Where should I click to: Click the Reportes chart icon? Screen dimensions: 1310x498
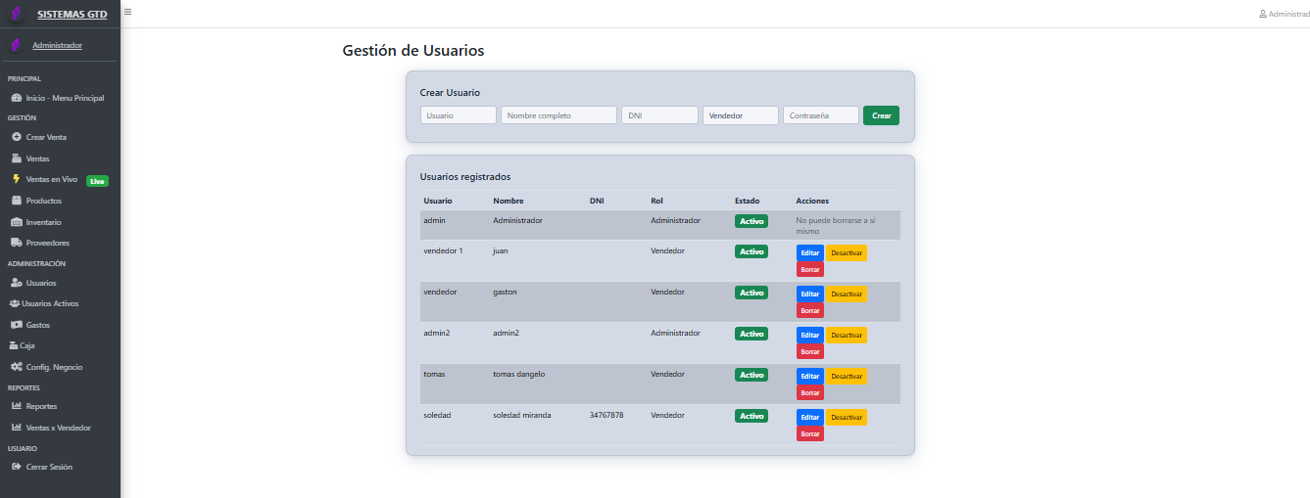point(17,406)
